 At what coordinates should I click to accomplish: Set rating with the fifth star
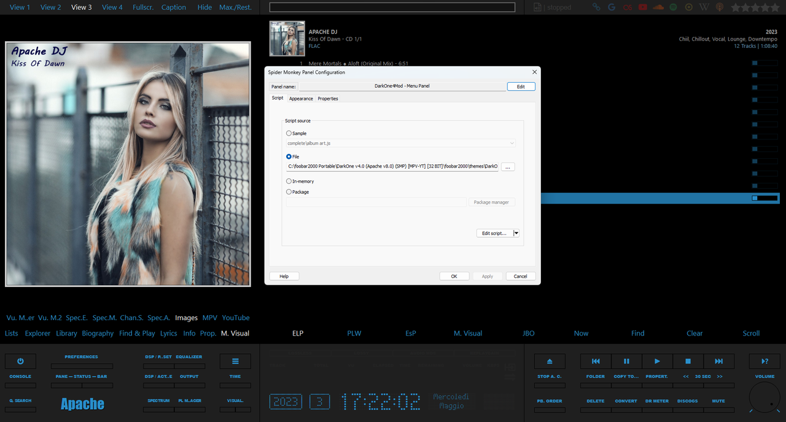point(774,7)
